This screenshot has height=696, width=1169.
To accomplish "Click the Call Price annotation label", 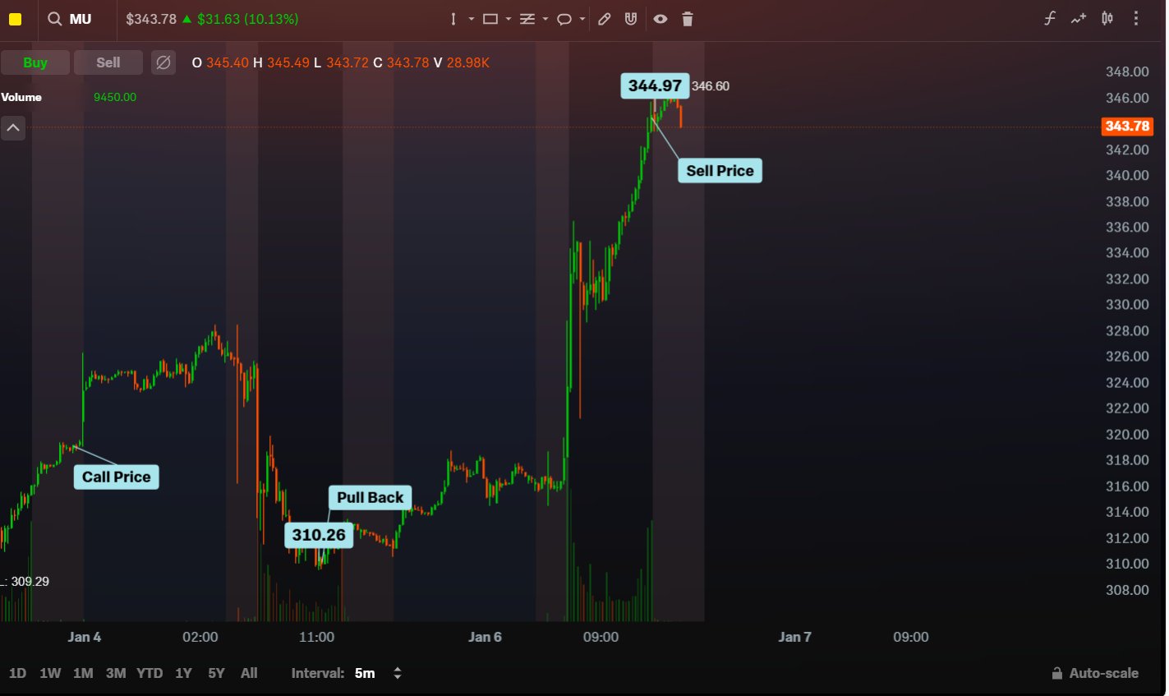I will point(116,477).
